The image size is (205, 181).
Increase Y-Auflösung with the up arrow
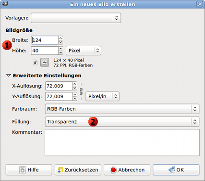click(75, 94)
